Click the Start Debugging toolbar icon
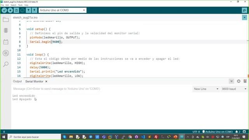This screenshot has height=140, width=249. click(x=22, y=10)
